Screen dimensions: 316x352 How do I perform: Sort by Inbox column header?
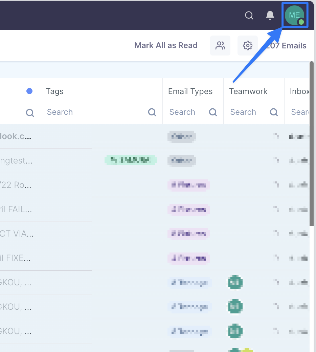[x=299, y=91]
